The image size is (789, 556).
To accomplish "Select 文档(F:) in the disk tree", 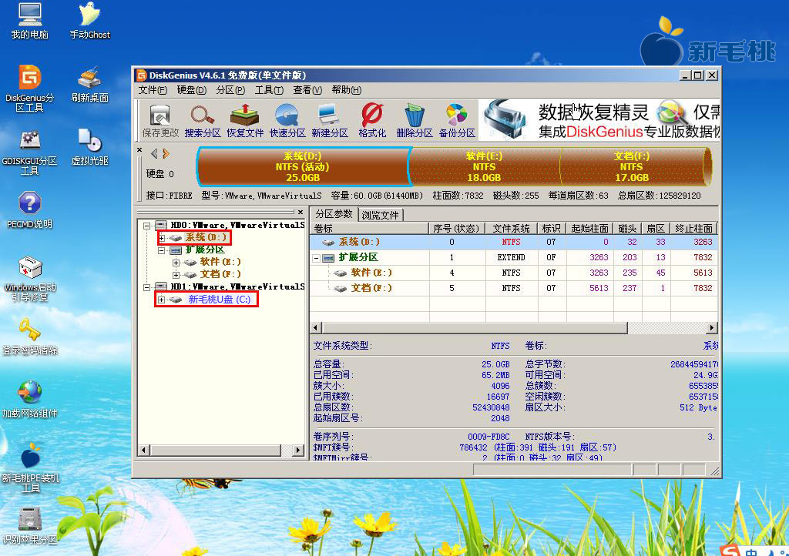I will (x=220, y=274).
